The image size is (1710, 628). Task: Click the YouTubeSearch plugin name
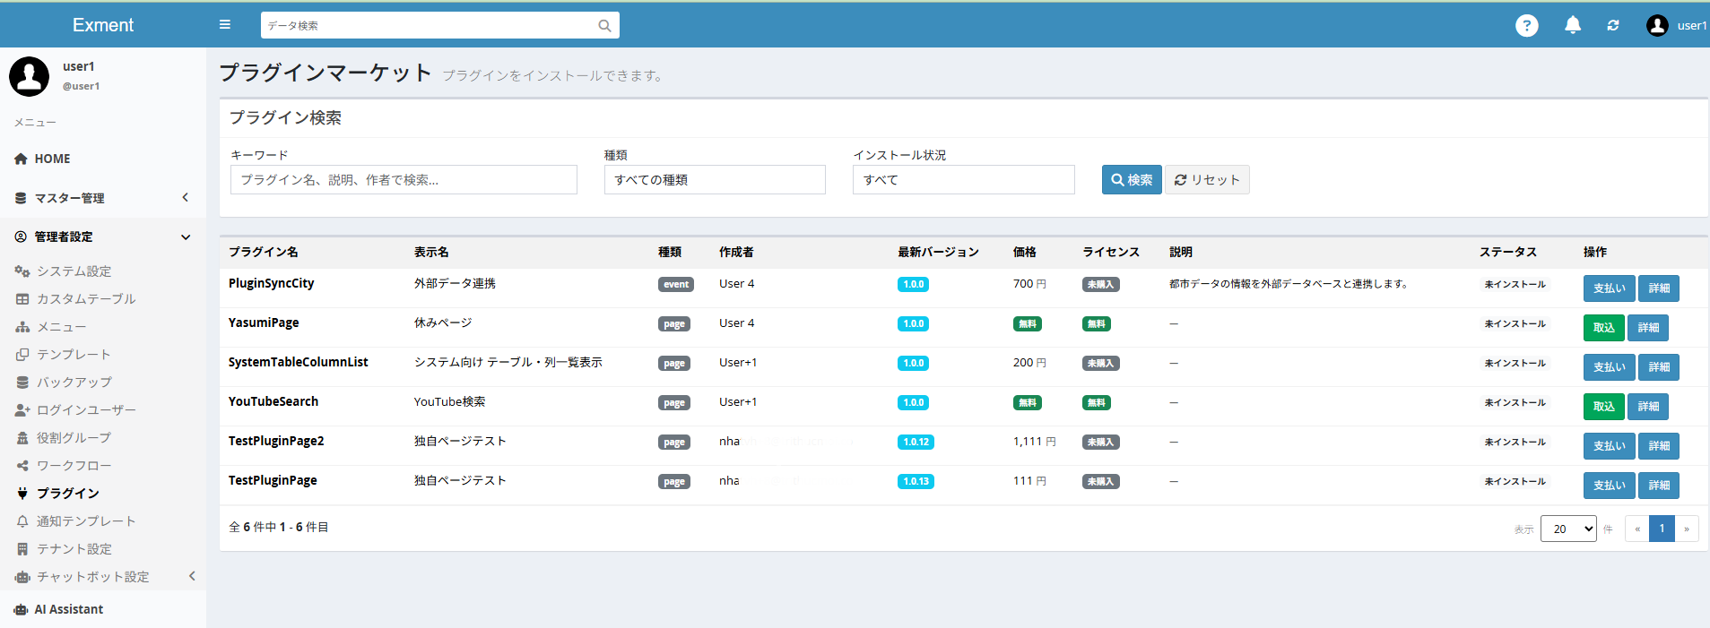[273, 401]
